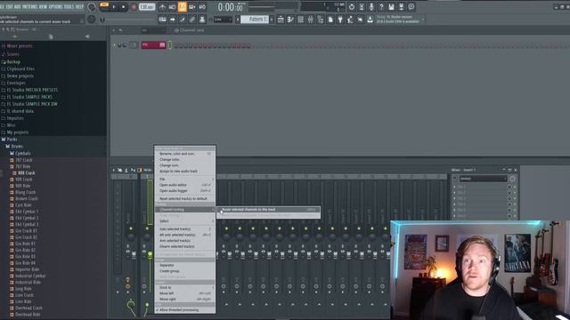Open My projects folder in browser
Viewport: 570px width, 320px height.
[x=18, y=132]
